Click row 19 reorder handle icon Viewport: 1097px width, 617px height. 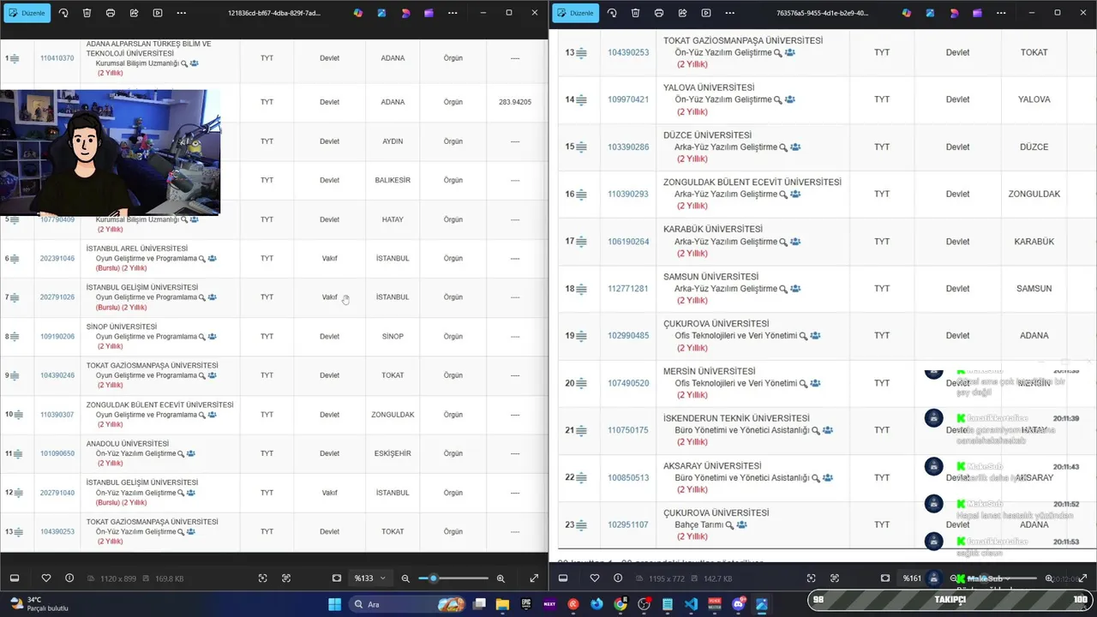click(581, 336)
